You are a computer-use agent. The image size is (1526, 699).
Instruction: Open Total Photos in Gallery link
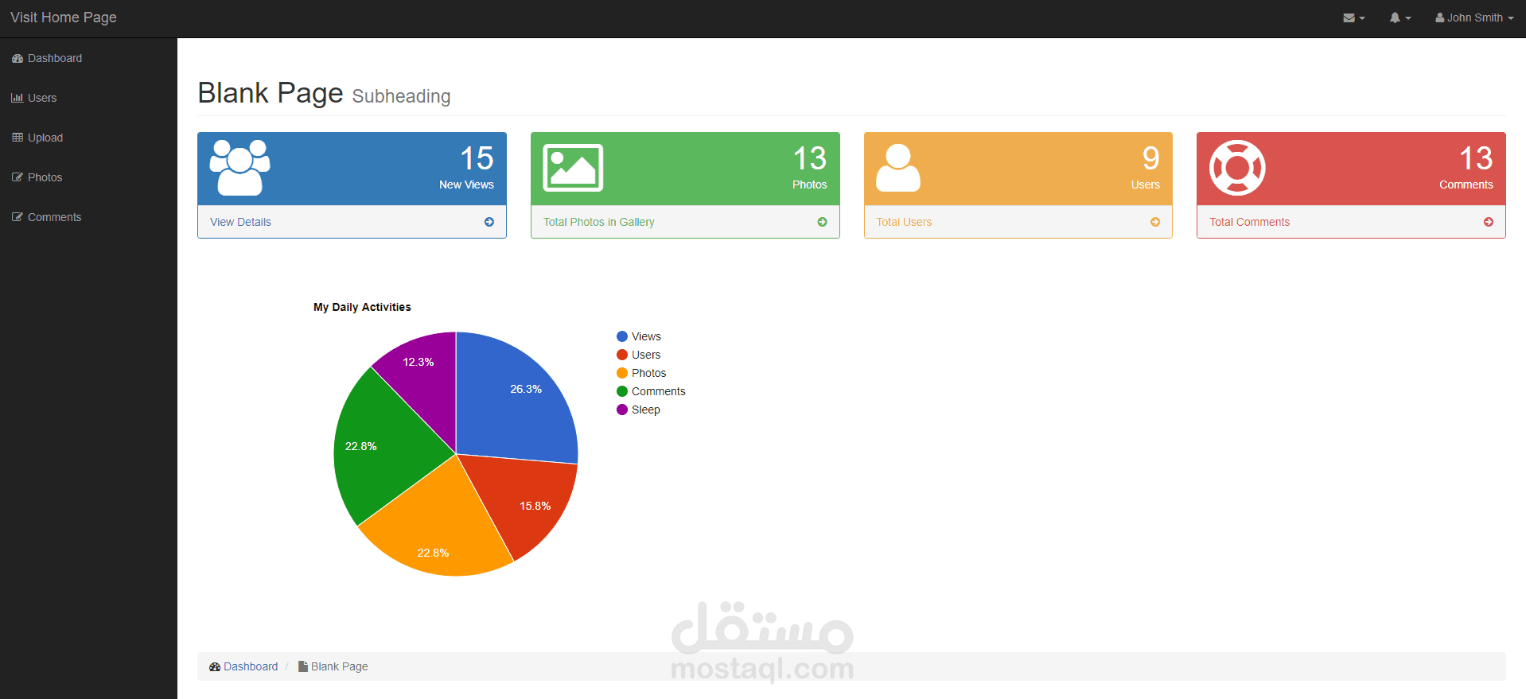(x=598, y=222)
